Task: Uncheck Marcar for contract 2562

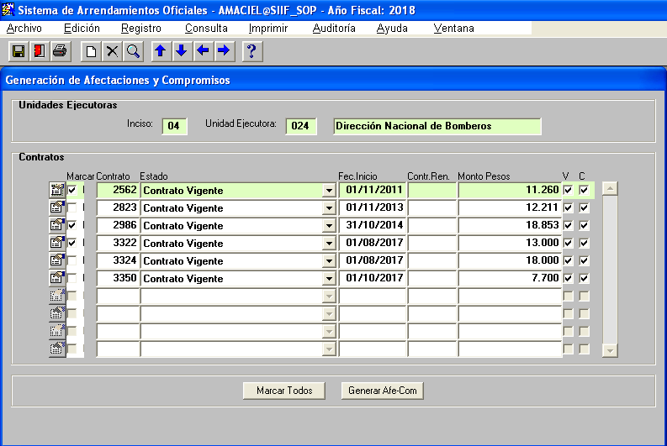Action: coord(71,190)
